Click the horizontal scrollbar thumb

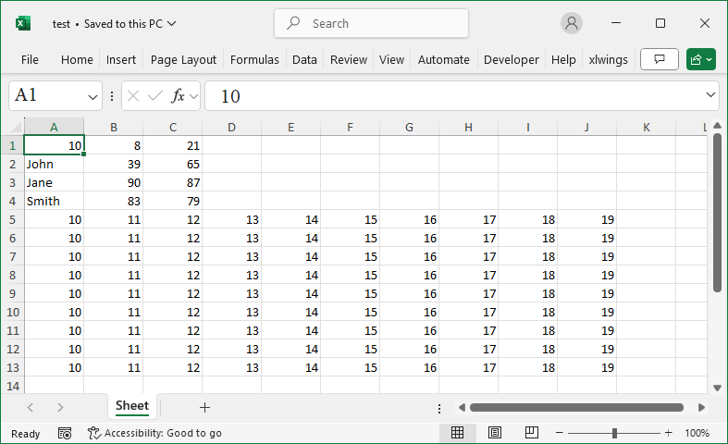pos(576,407)
